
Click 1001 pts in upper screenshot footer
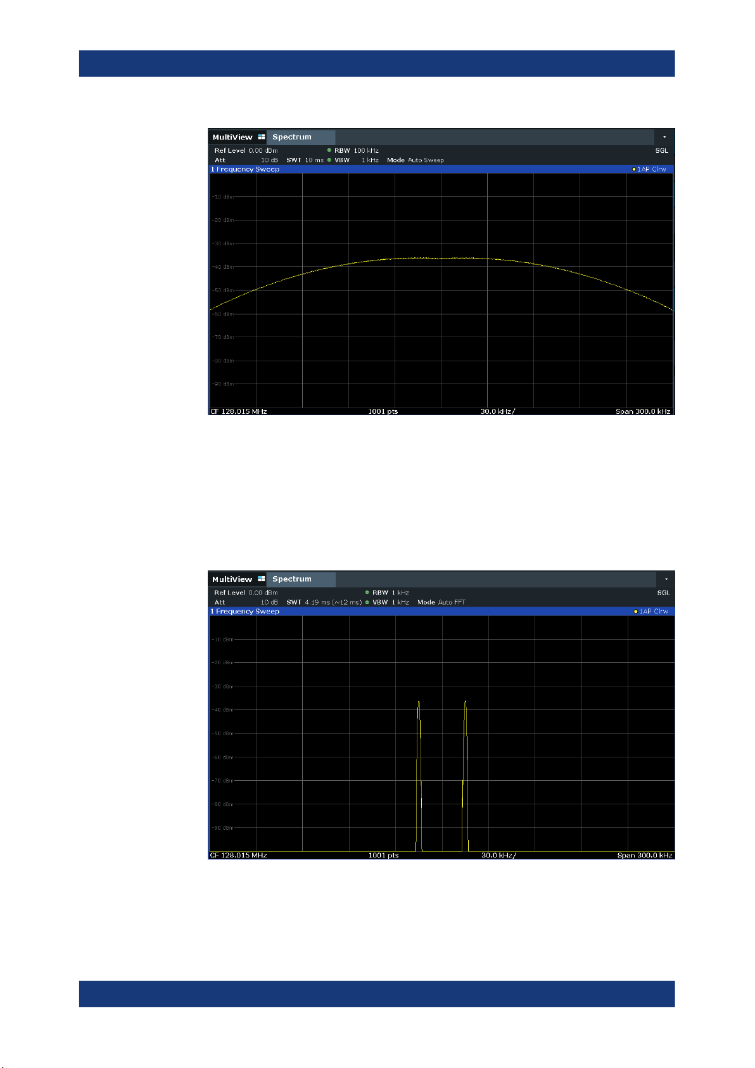click(x=383, y=411)
